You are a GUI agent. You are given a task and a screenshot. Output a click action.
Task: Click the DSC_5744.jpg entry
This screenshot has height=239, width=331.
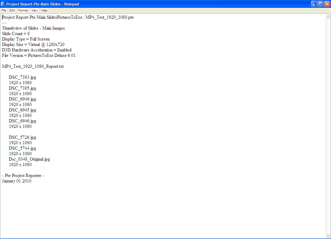click(22, 149)
